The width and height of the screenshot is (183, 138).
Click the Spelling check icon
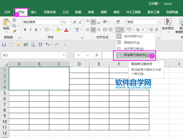40,45
